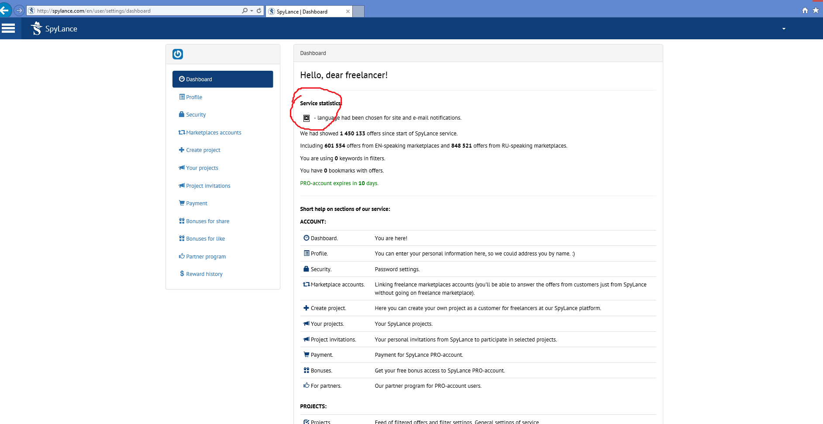
Task: Click the search magnifier in address bar
Action: tap(244, 10)
